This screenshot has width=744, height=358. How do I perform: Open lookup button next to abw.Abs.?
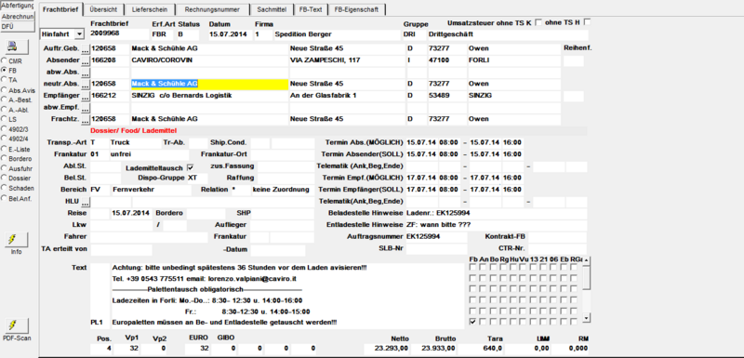click(x=85, y=73)
